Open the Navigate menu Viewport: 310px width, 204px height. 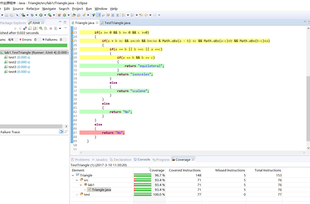pos(49,9)
